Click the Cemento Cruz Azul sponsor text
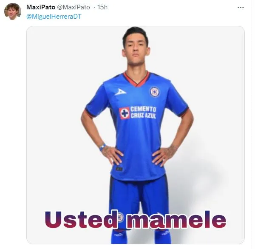255x249 pixels. (143, 113)
